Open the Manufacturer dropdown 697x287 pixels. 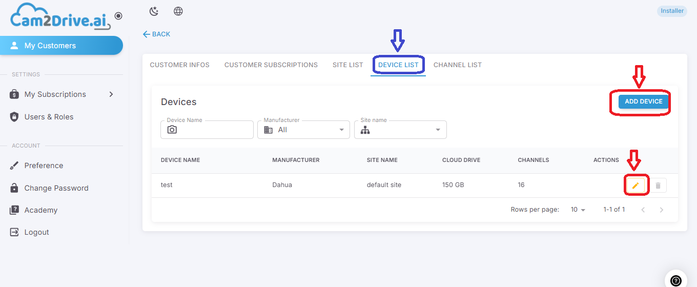pos(303,130)
